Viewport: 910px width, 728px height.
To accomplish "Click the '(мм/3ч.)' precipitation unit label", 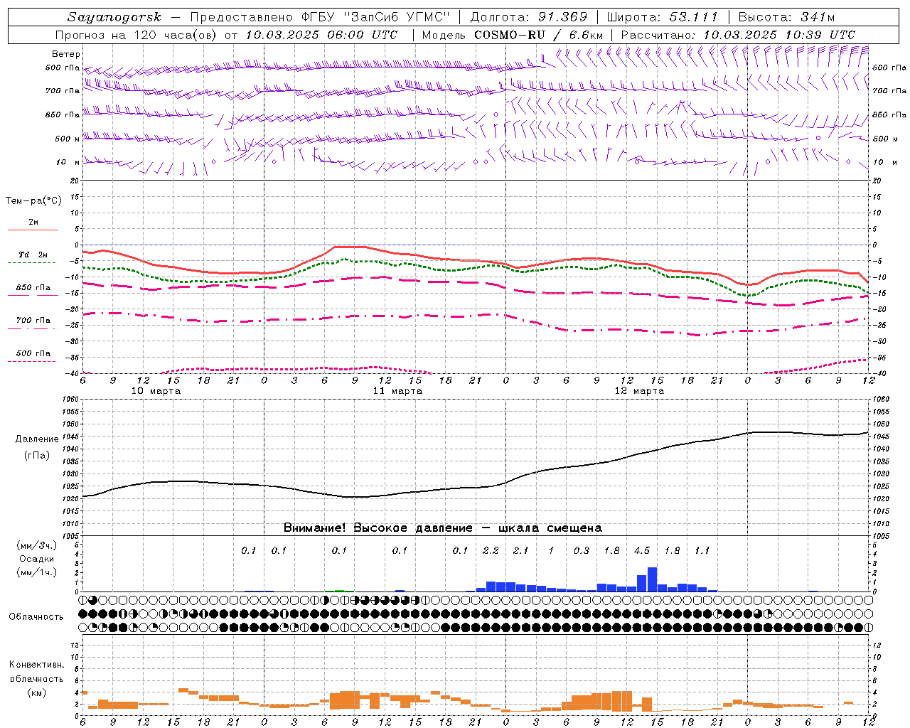I will [37, 545].
